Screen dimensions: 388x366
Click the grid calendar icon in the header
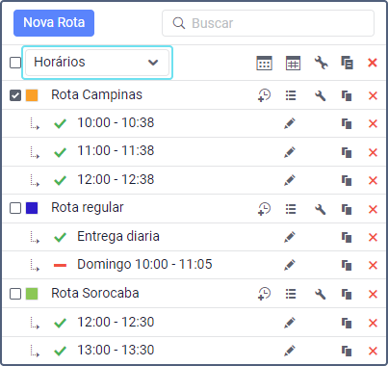(x=293, y=63)
